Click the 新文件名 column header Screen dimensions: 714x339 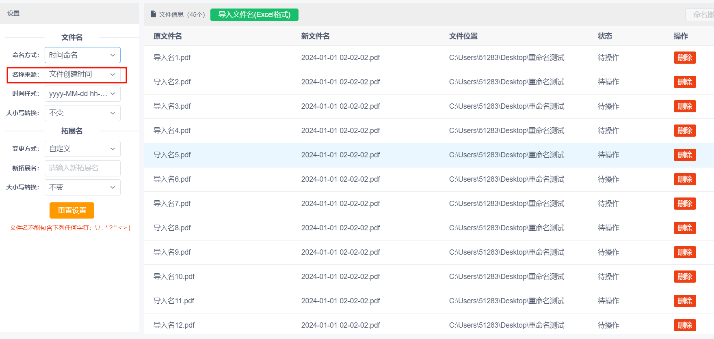[315, 36]
